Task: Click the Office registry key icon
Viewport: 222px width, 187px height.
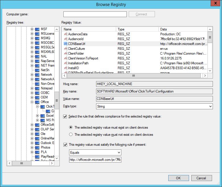Action: 37,102
